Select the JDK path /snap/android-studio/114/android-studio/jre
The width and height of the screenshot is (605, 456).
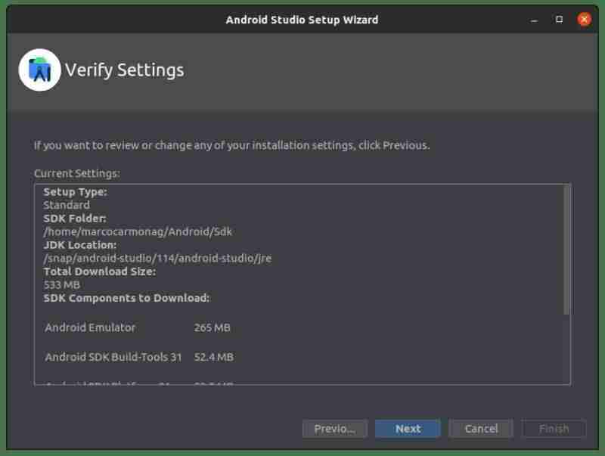point(157,258)
